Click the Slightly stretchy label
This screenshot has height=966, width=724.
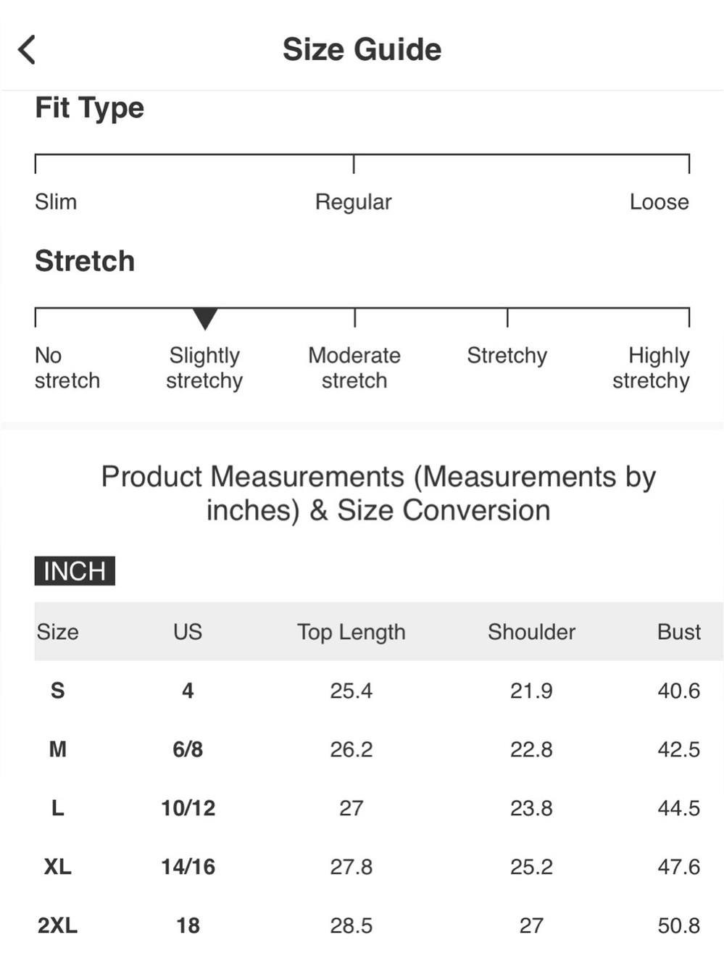204,368
